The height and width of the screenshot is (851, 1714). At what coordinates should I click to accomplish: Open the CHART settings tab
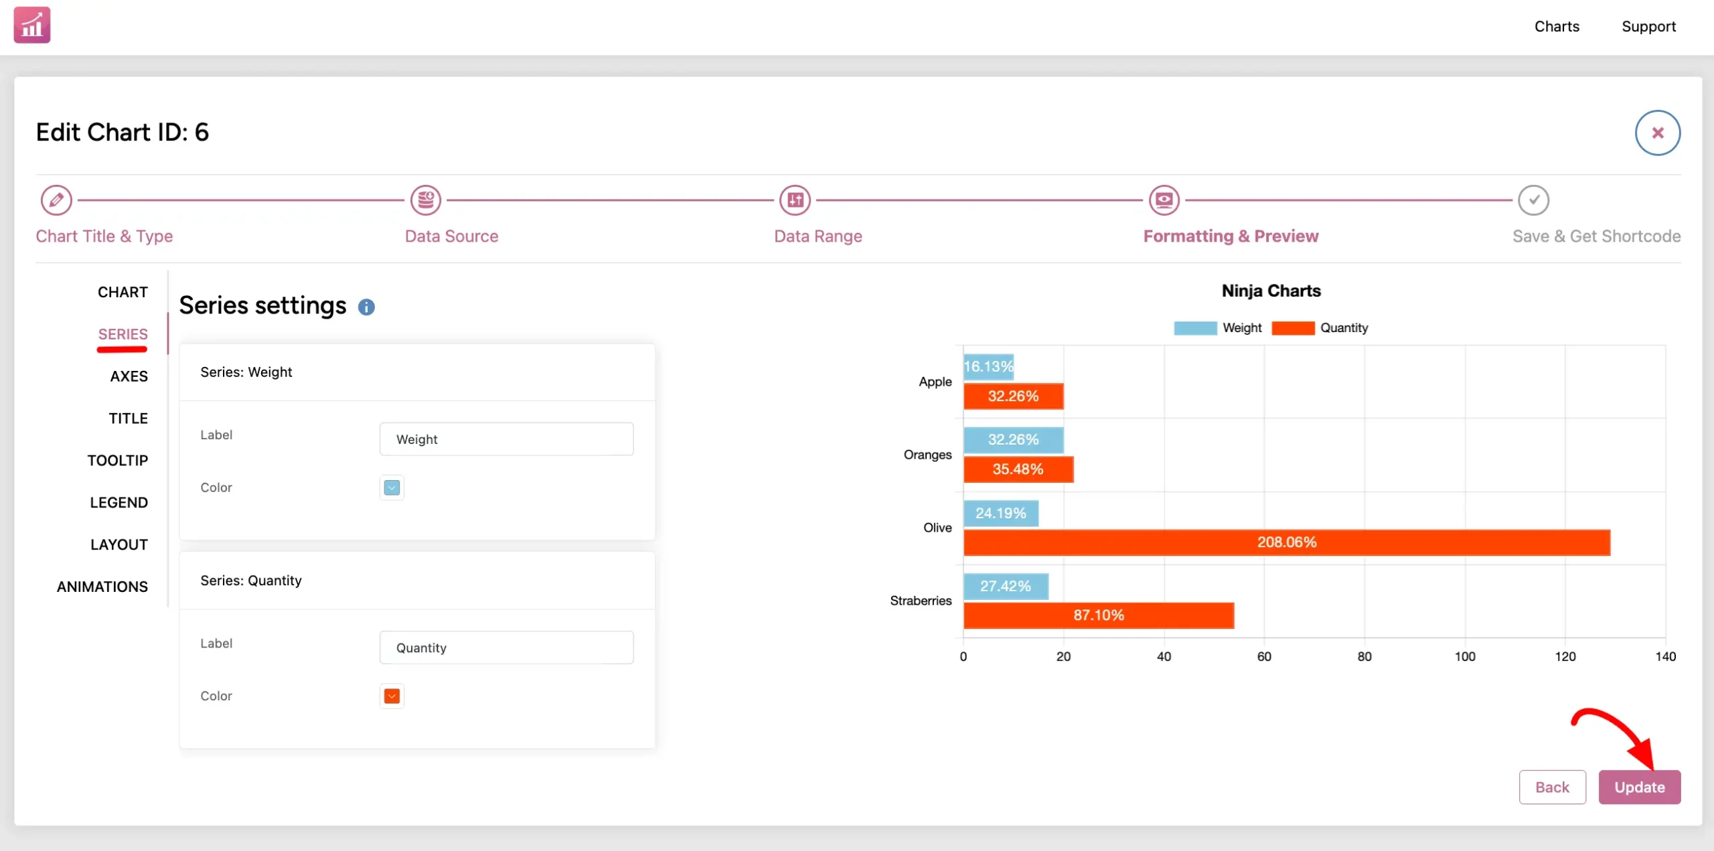point(123,292)
